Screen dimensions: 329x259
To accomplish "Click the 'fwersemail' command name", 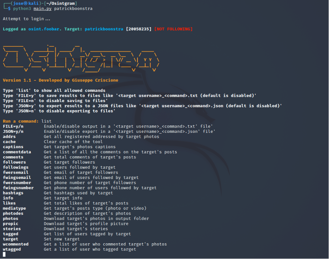I will [x=15, y=172].
